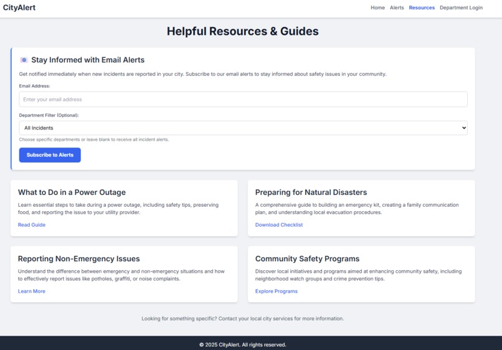
Task: Click 'Stay Informed with Email Alerts' heading
Action: 88,60
